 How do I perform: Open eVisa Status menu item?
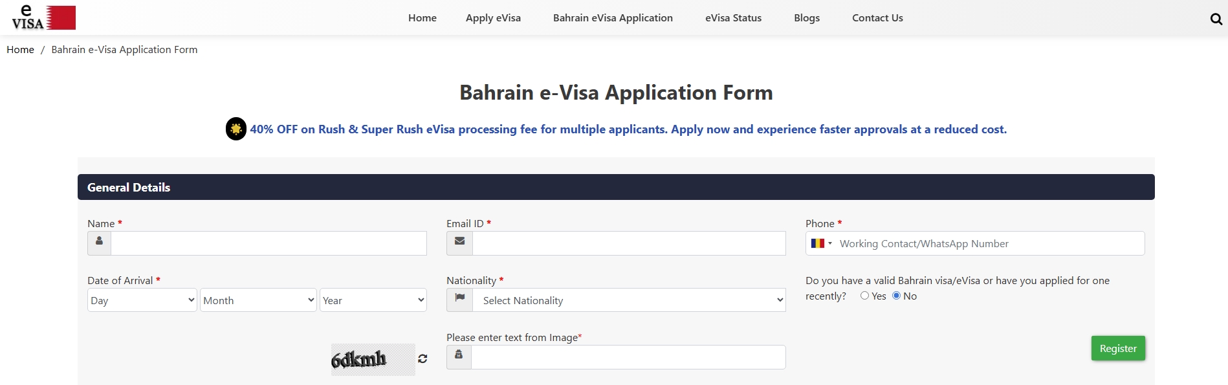[733, 18]
